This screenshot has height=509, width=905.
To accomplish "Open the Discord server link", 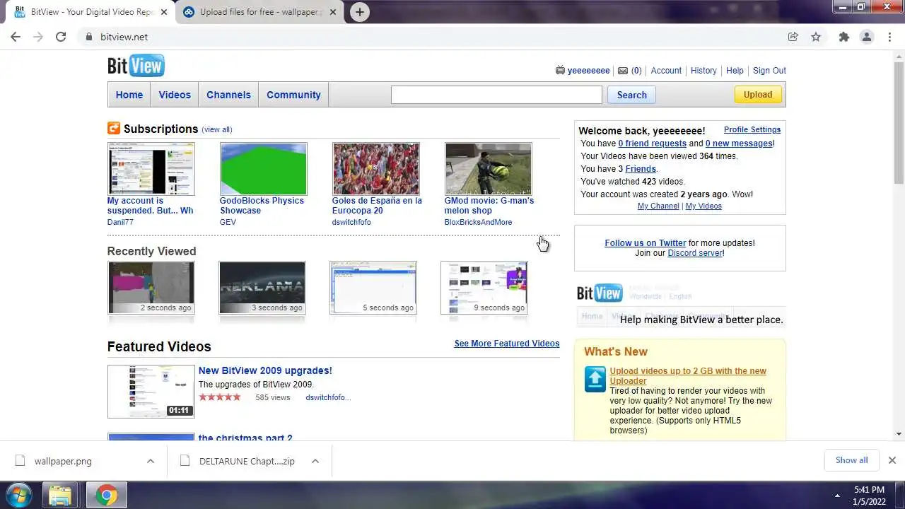I will pos(695,253).
